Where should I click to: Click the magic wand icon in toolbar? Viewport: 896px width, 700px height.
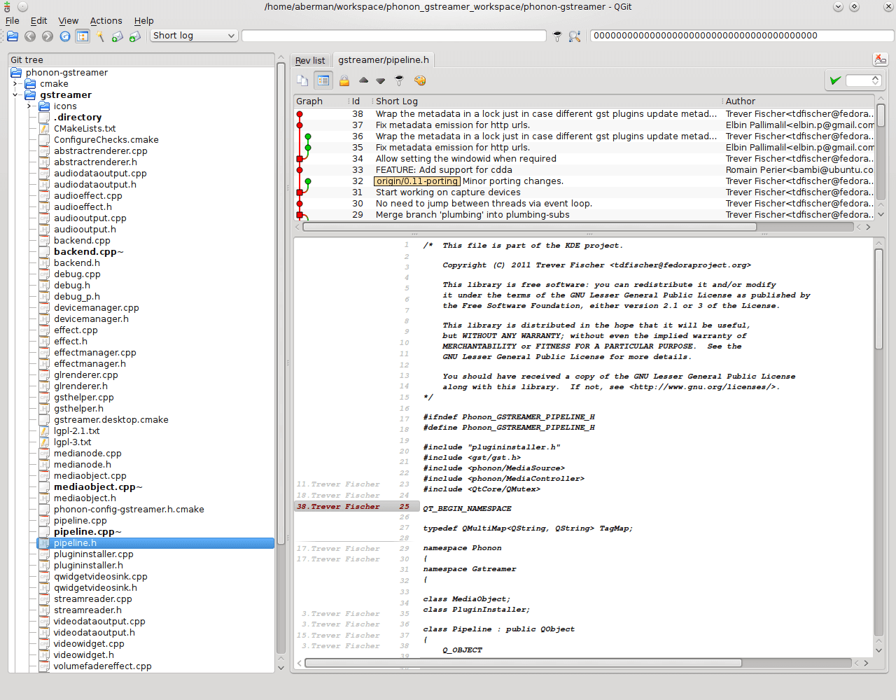[100, 36]
